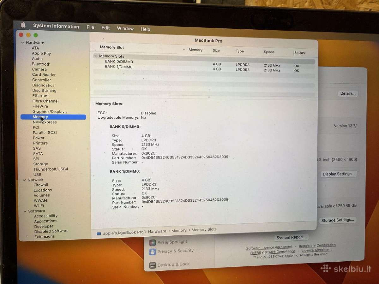This screenshot has width=379, height=284.
Task: Select Locations under Network
Action: [43, 190]
